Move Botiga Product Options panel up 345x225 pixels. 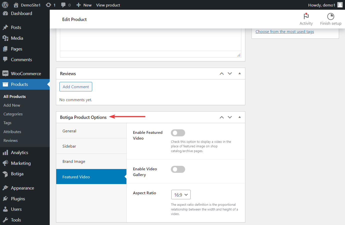click(222, 117)
